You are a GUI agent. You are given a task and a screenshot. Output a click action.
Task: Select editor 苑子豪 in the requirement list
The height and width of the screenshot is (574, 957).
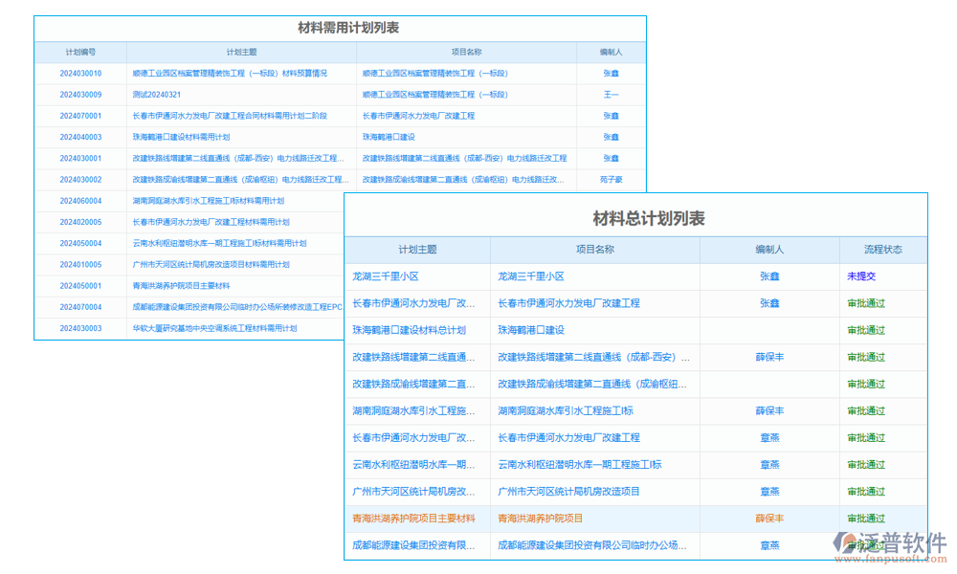pyautogui.click(x=613, y=179)
